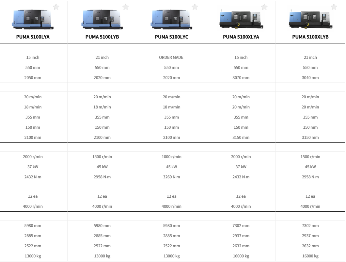Click the "1000 r/min" spindle speed value
The height and width of the screenshot is (262, 346).
[171, 157]
